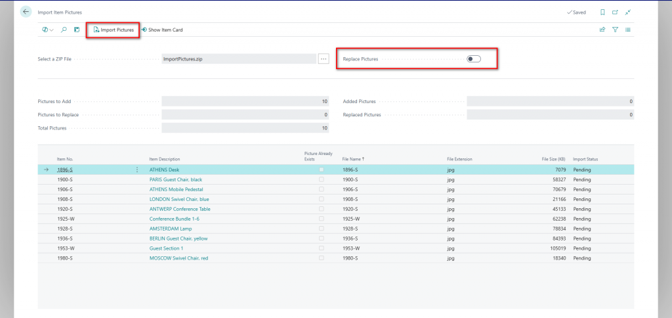Open row options menu for 1896-S
672x318 pixels.
tap(137, 170)
